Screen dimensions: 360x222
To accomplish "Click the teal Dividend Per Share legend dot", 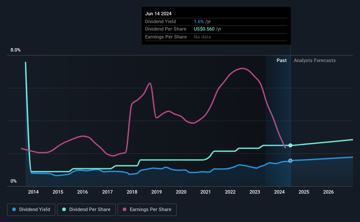I will point(64,209).
